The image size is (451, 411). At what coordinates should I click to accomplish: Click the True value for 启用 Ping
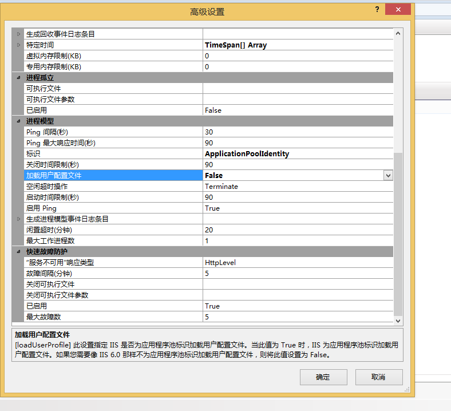[x=212, y=208]
